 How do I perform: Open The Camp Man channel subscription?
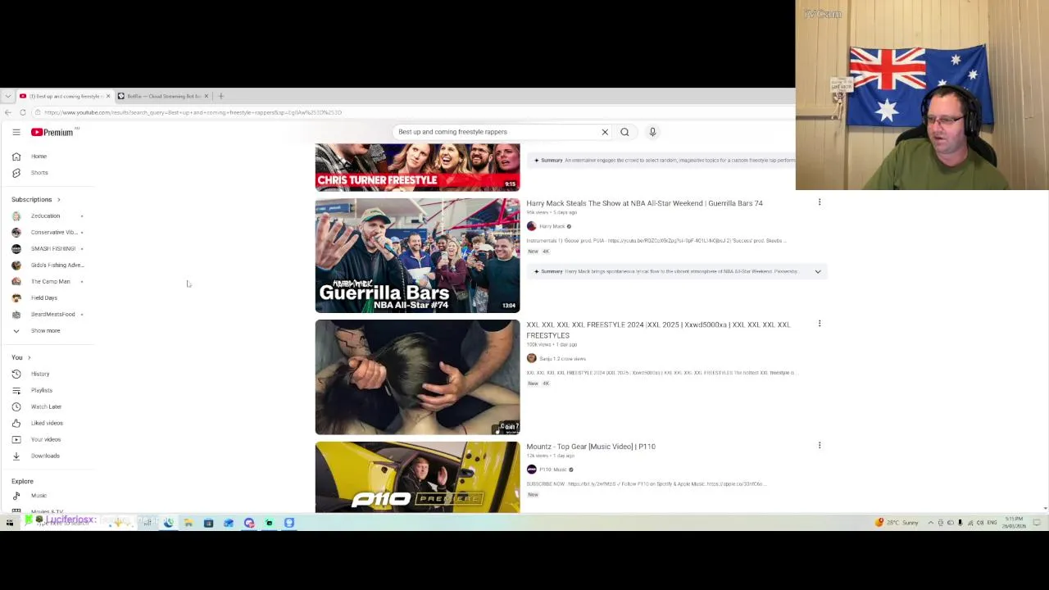(49, 281)
